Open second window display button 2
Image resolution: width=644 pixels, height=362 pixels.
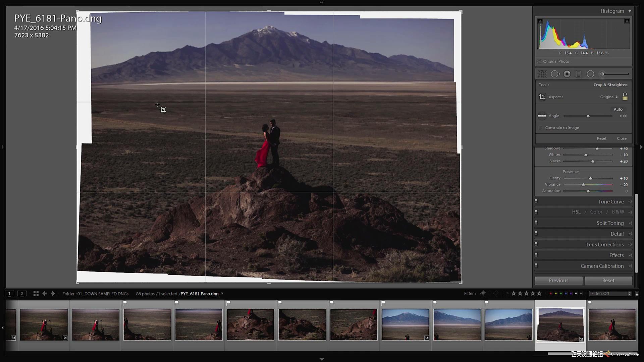[x=22, y=294]
